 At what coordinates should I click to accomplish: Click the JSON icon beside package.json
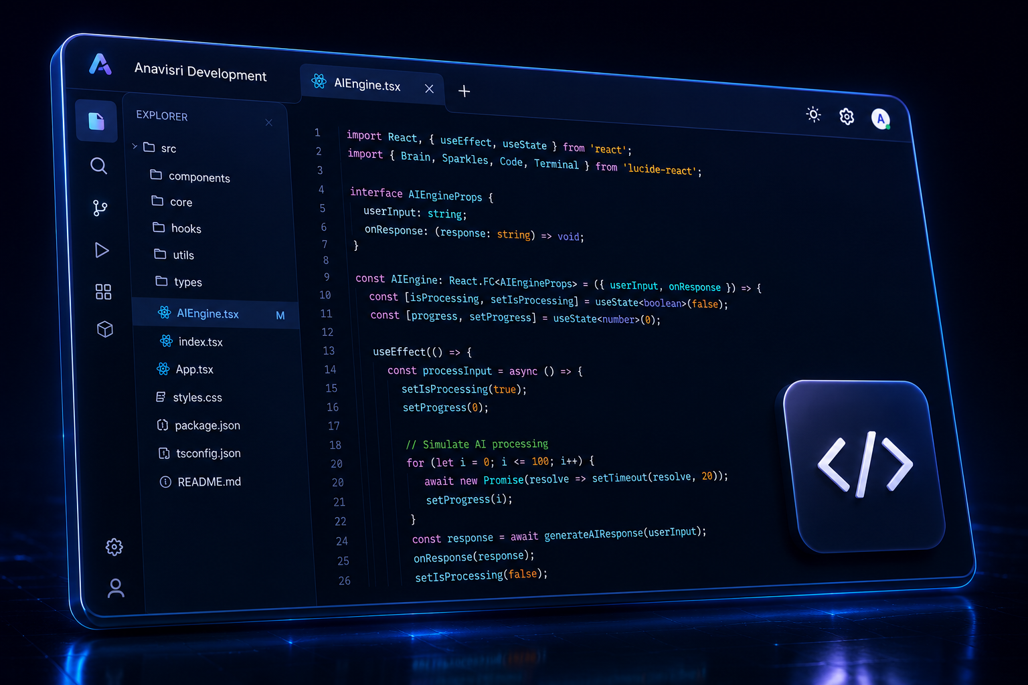pos(162,425)
